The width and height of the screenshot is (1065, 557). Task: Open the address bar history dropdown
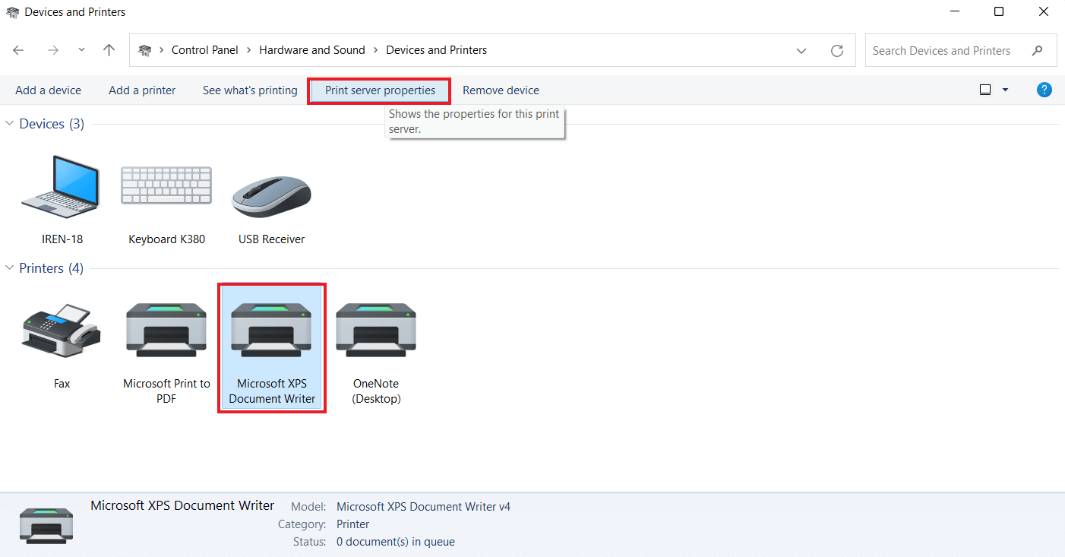coord(801,50)
